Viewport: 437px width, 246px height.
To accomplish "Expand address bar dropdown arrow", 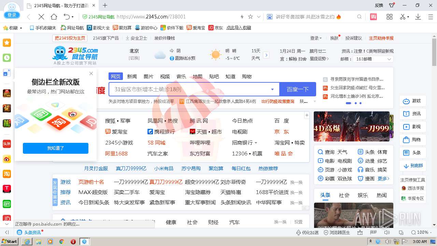I will (259, 17).
